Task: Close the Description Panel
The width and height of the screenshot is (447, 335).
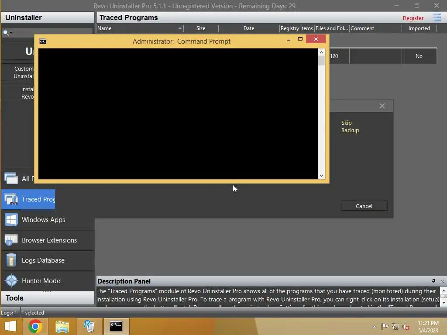Action: tap(442, 281)
